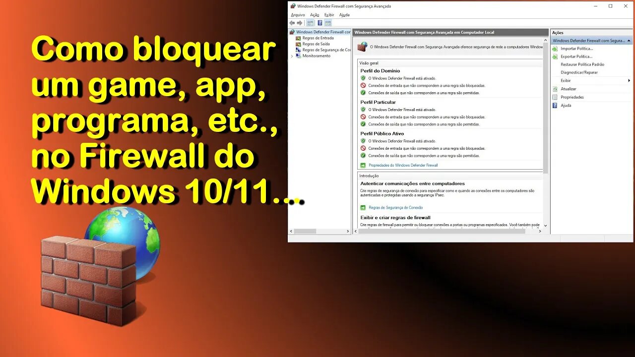
Task: Open the Ação menu
Action: 315,15
